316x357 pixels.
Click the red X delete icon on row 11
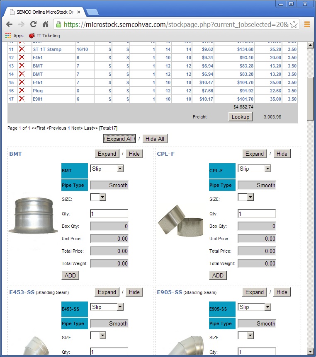tap(22, 49)
